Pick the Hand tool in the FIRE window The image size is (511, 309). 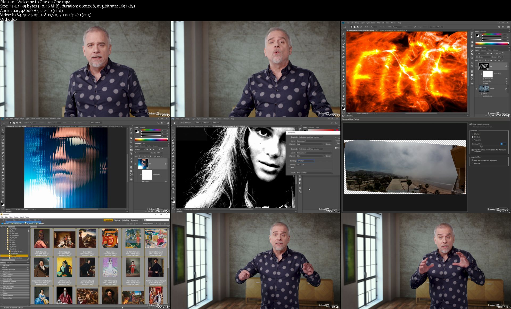(343, 96)
